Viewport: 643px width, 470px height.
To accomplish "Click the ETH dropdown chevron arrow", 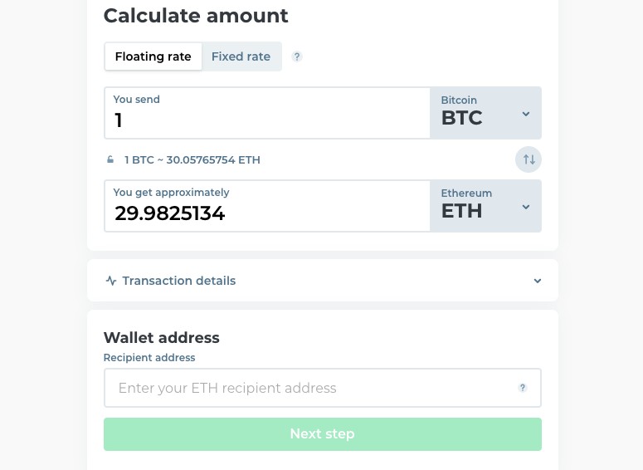I will coord(526,207).
